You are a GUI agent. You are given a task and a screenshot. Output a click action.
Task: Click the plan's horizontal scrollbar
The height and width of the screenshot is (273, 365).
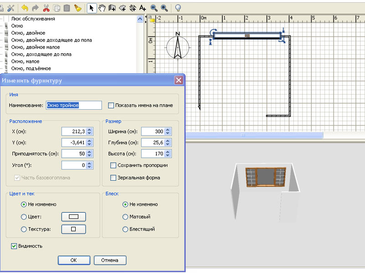254,135
